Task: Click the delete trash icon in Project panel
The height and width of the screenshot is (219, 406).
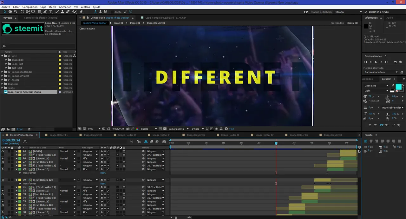Action: coord(29,129)
